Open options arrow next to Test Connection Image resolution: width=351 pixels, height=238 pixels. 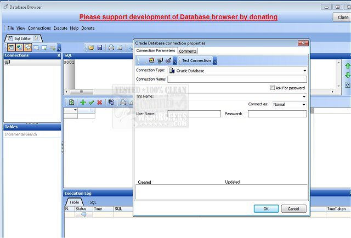tap(214, 60)
